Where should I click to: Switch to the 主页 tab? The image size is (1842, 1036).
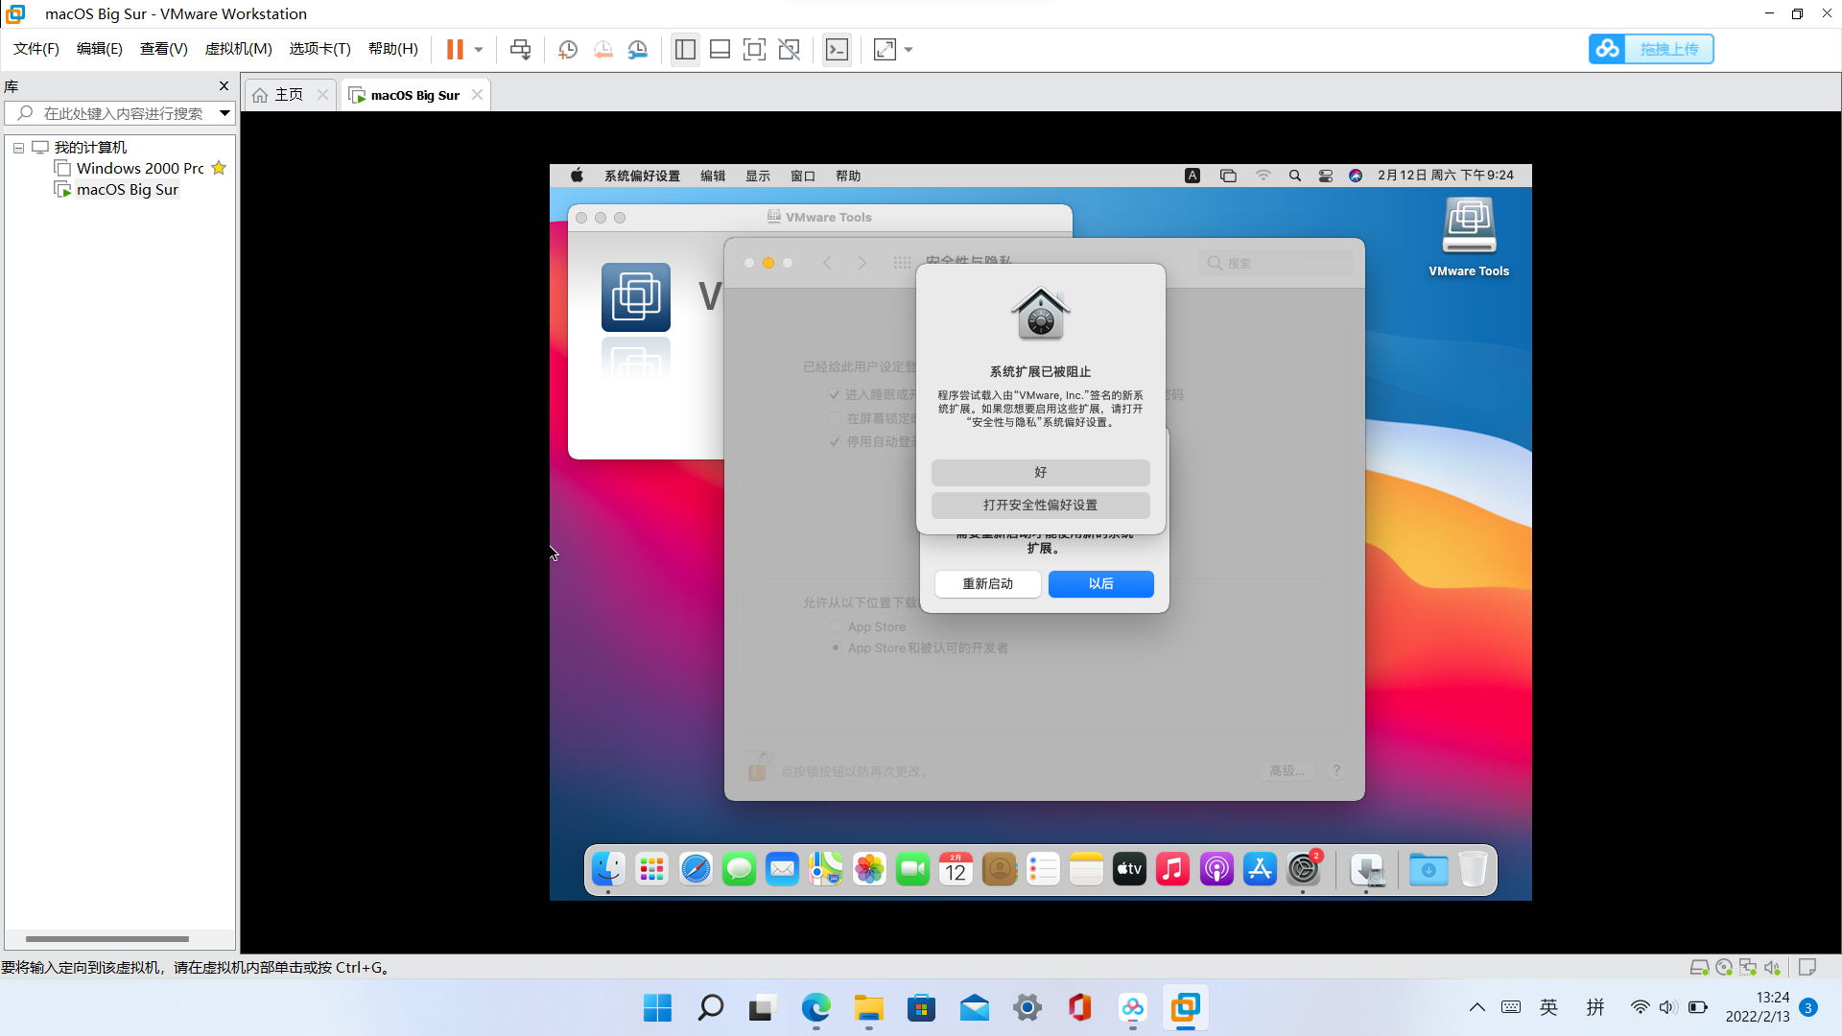tap(288, 95)
